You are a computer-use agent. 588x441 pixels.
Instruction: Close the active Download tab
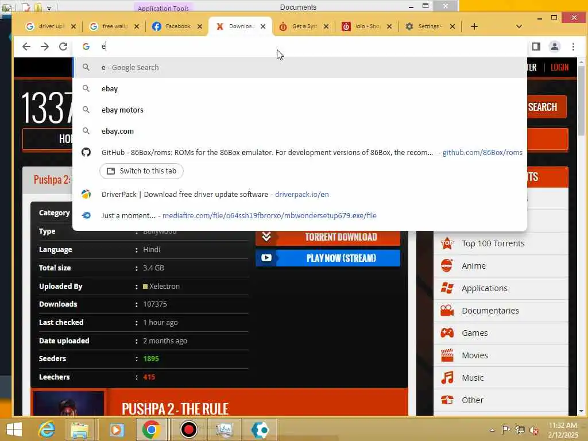[x=263, y=26]
